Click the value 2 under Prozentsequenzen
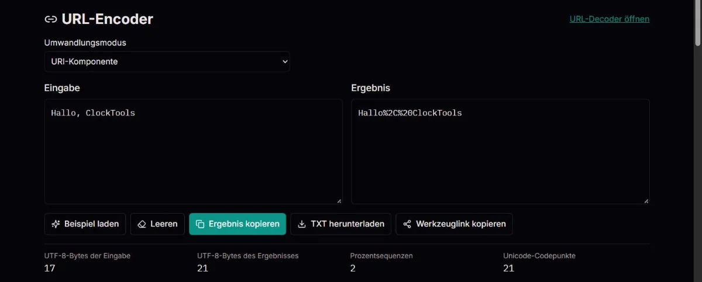 353,269
